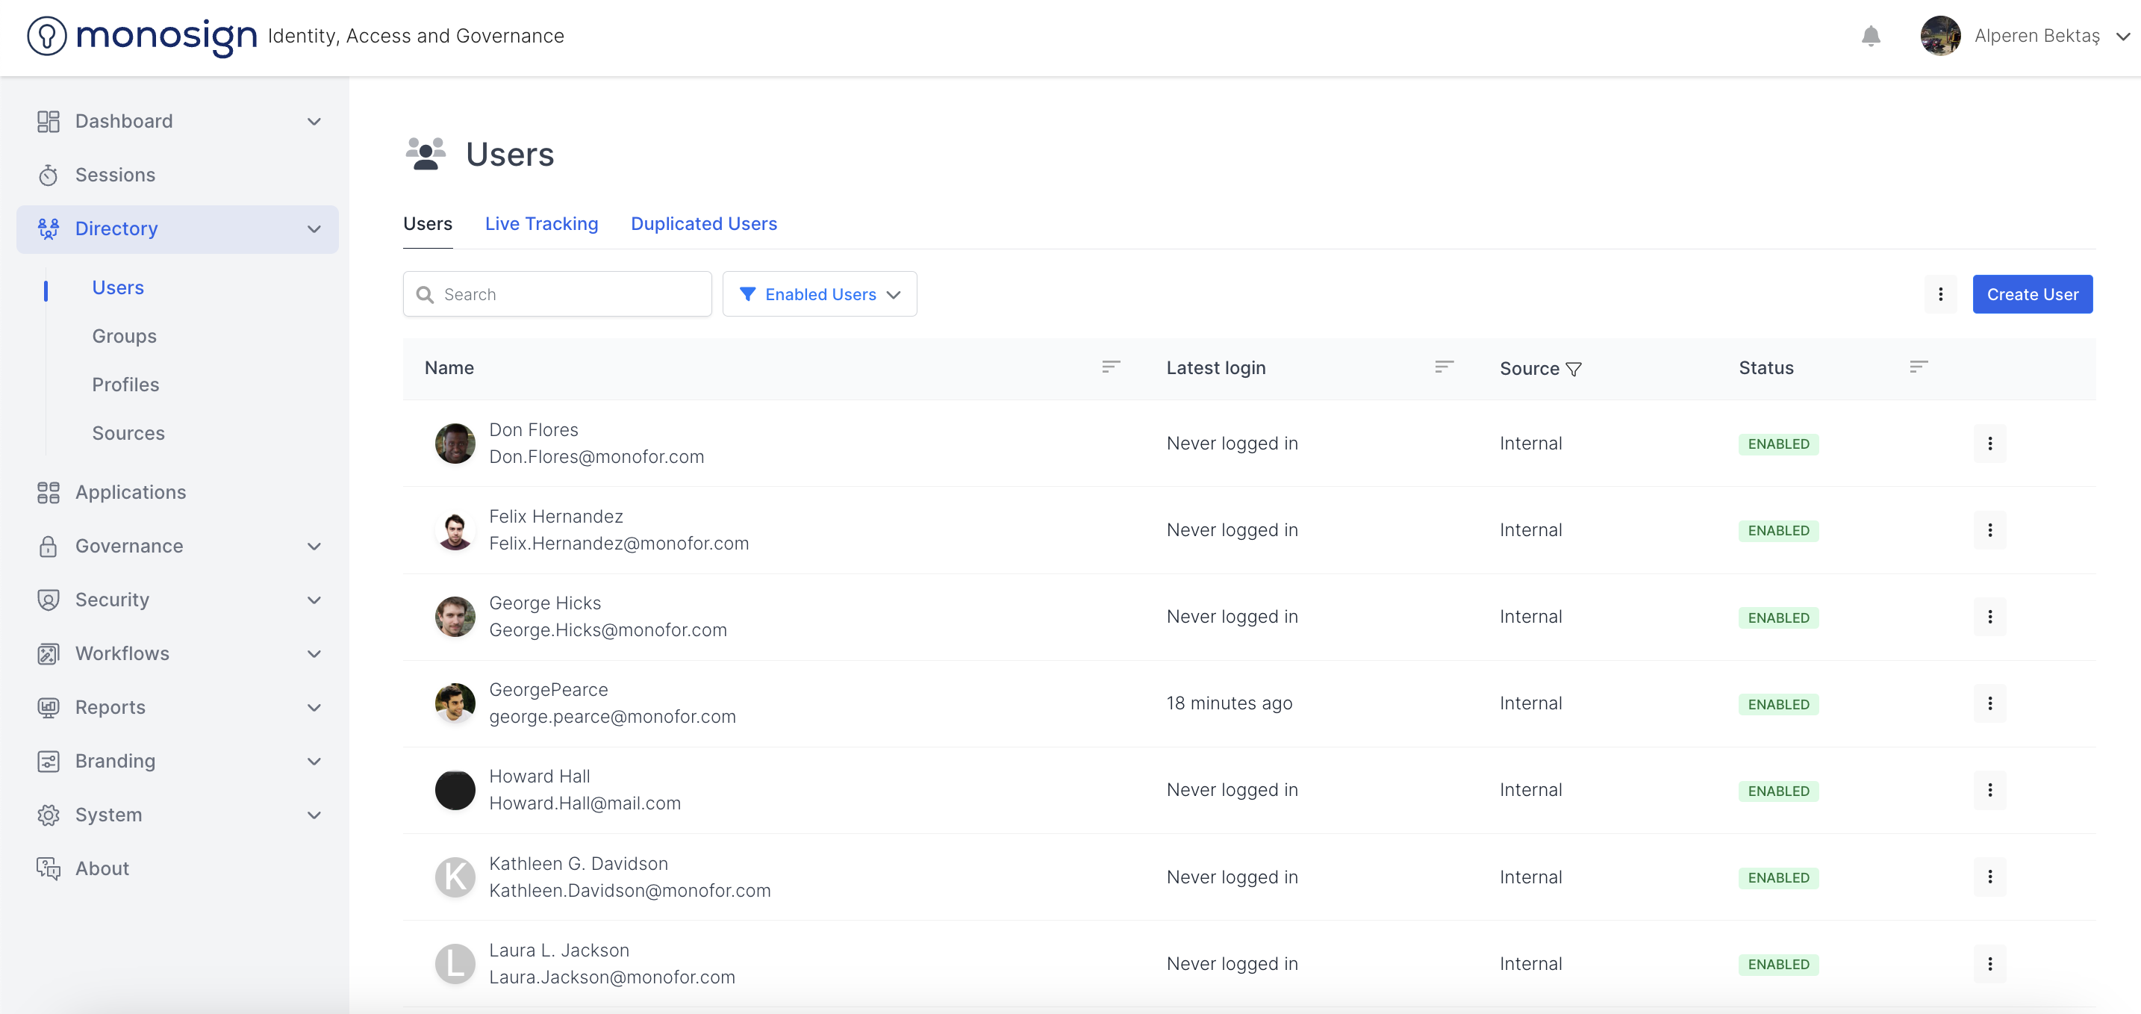Click Felix Hernandez's avatar thumbnail
Screen dimensions: 2141x1014
455,530
